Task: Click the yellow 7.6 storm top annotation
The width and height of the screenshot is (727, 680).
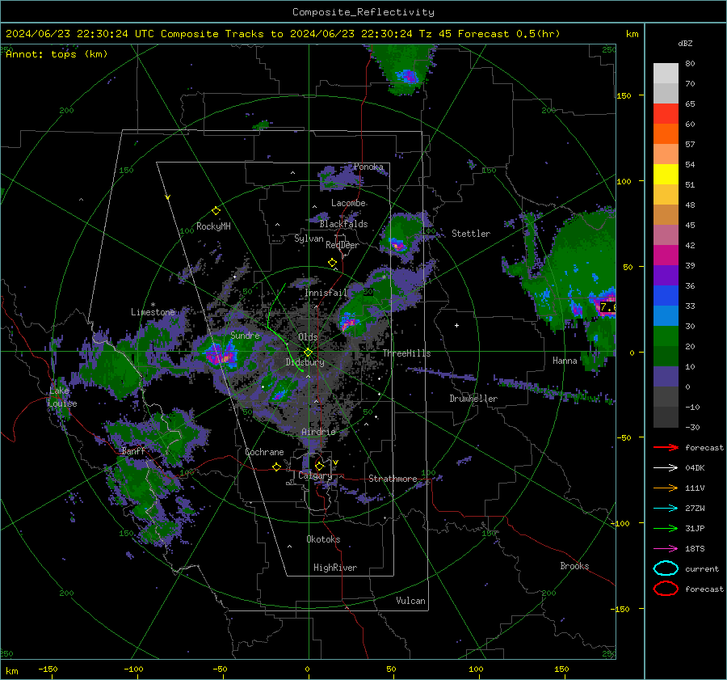Action: [607, 307]
